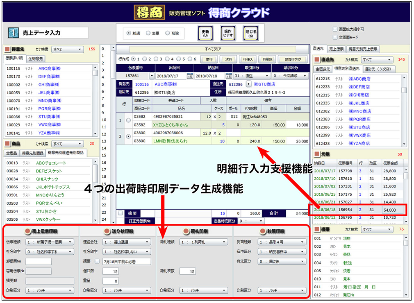
Task: Click the 前行 button
Action: coord(209,59)
